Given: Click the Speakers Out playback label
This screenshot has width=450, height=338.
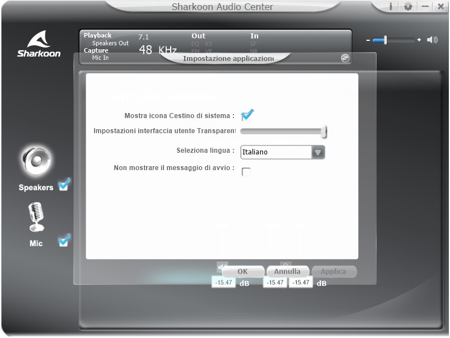Looking at the screenshot, I should point(110,43).
